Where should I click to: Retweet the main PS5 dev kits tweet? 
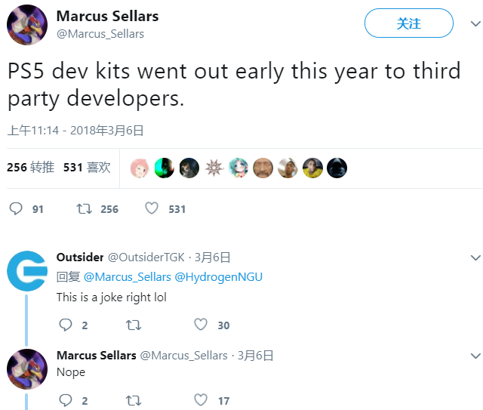point(85,208)
